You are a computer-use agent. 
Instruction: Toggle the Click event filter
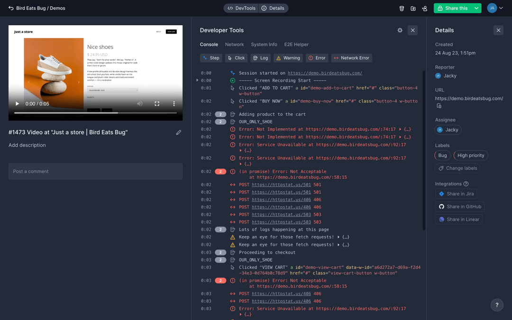pos(236,57)
